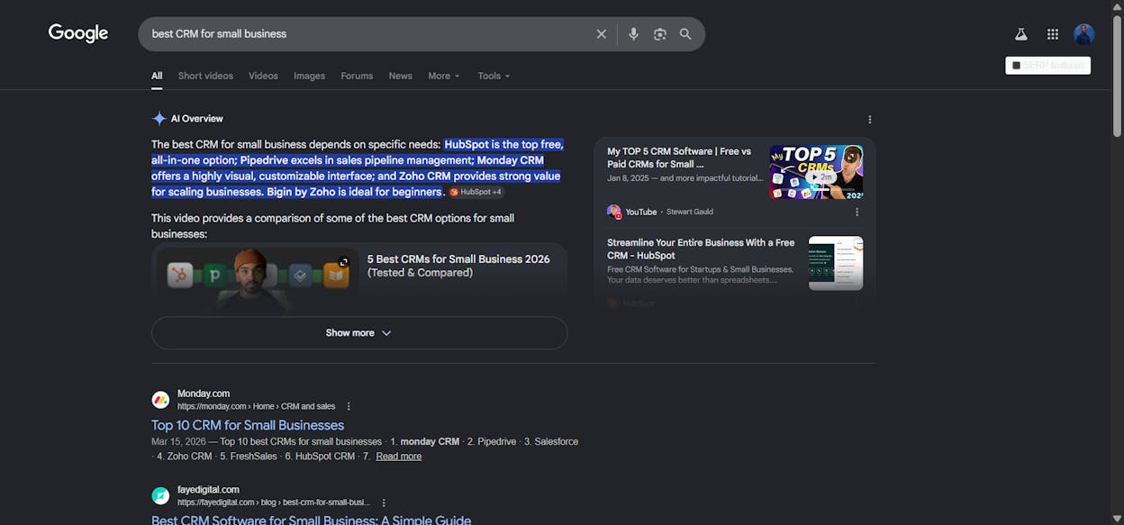The image size is (1124, 525).
Task: Open Search Labs flask icon
Action: click(x=1021, y=34)
